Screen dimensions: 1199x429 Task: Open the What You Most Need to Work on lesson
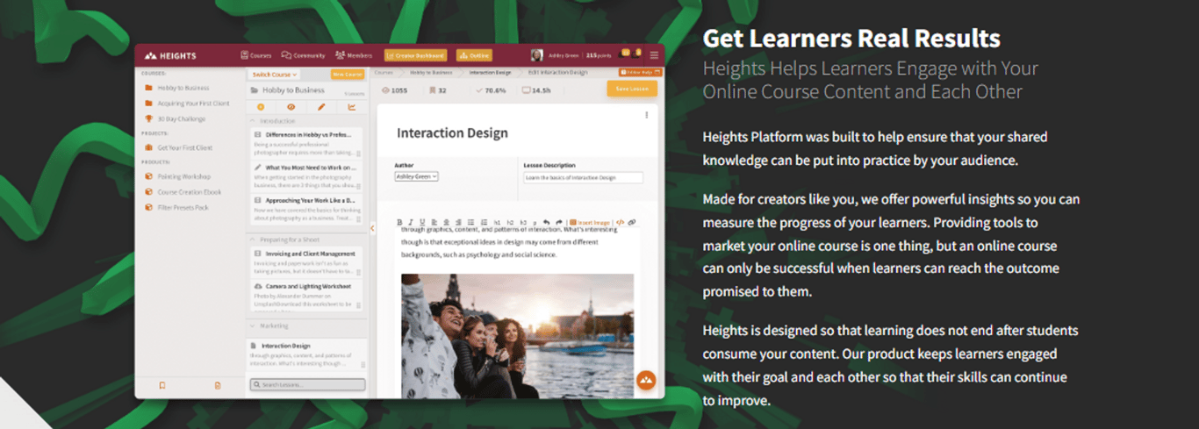[306, 176]
